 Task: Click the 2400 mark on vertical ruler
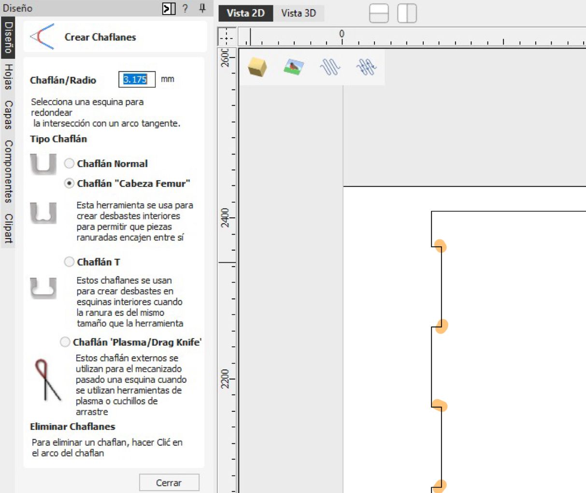pyautogui.click(x=226, y=218)
